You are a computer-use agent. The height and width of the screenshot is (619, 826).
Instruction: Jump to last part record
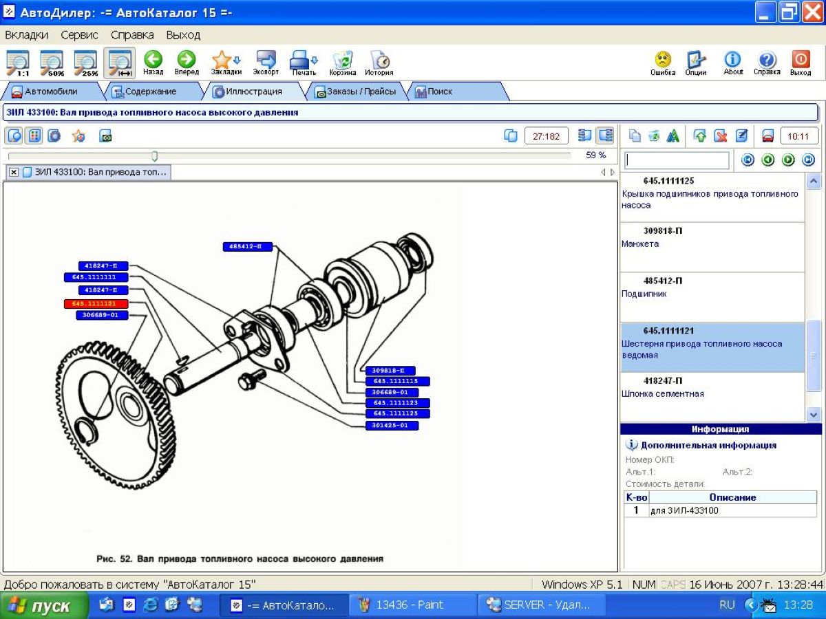click(809, 160)
